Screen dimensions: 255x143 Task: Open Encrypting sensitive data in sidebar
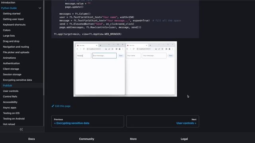tap(18, 80)
